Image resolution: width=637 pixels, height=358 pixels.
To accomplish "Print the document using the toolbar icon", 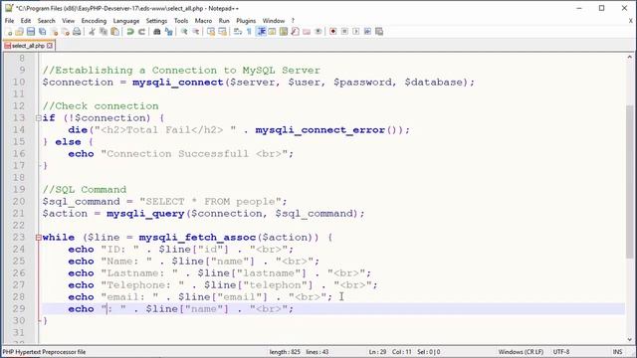I will tap(77, 32).
